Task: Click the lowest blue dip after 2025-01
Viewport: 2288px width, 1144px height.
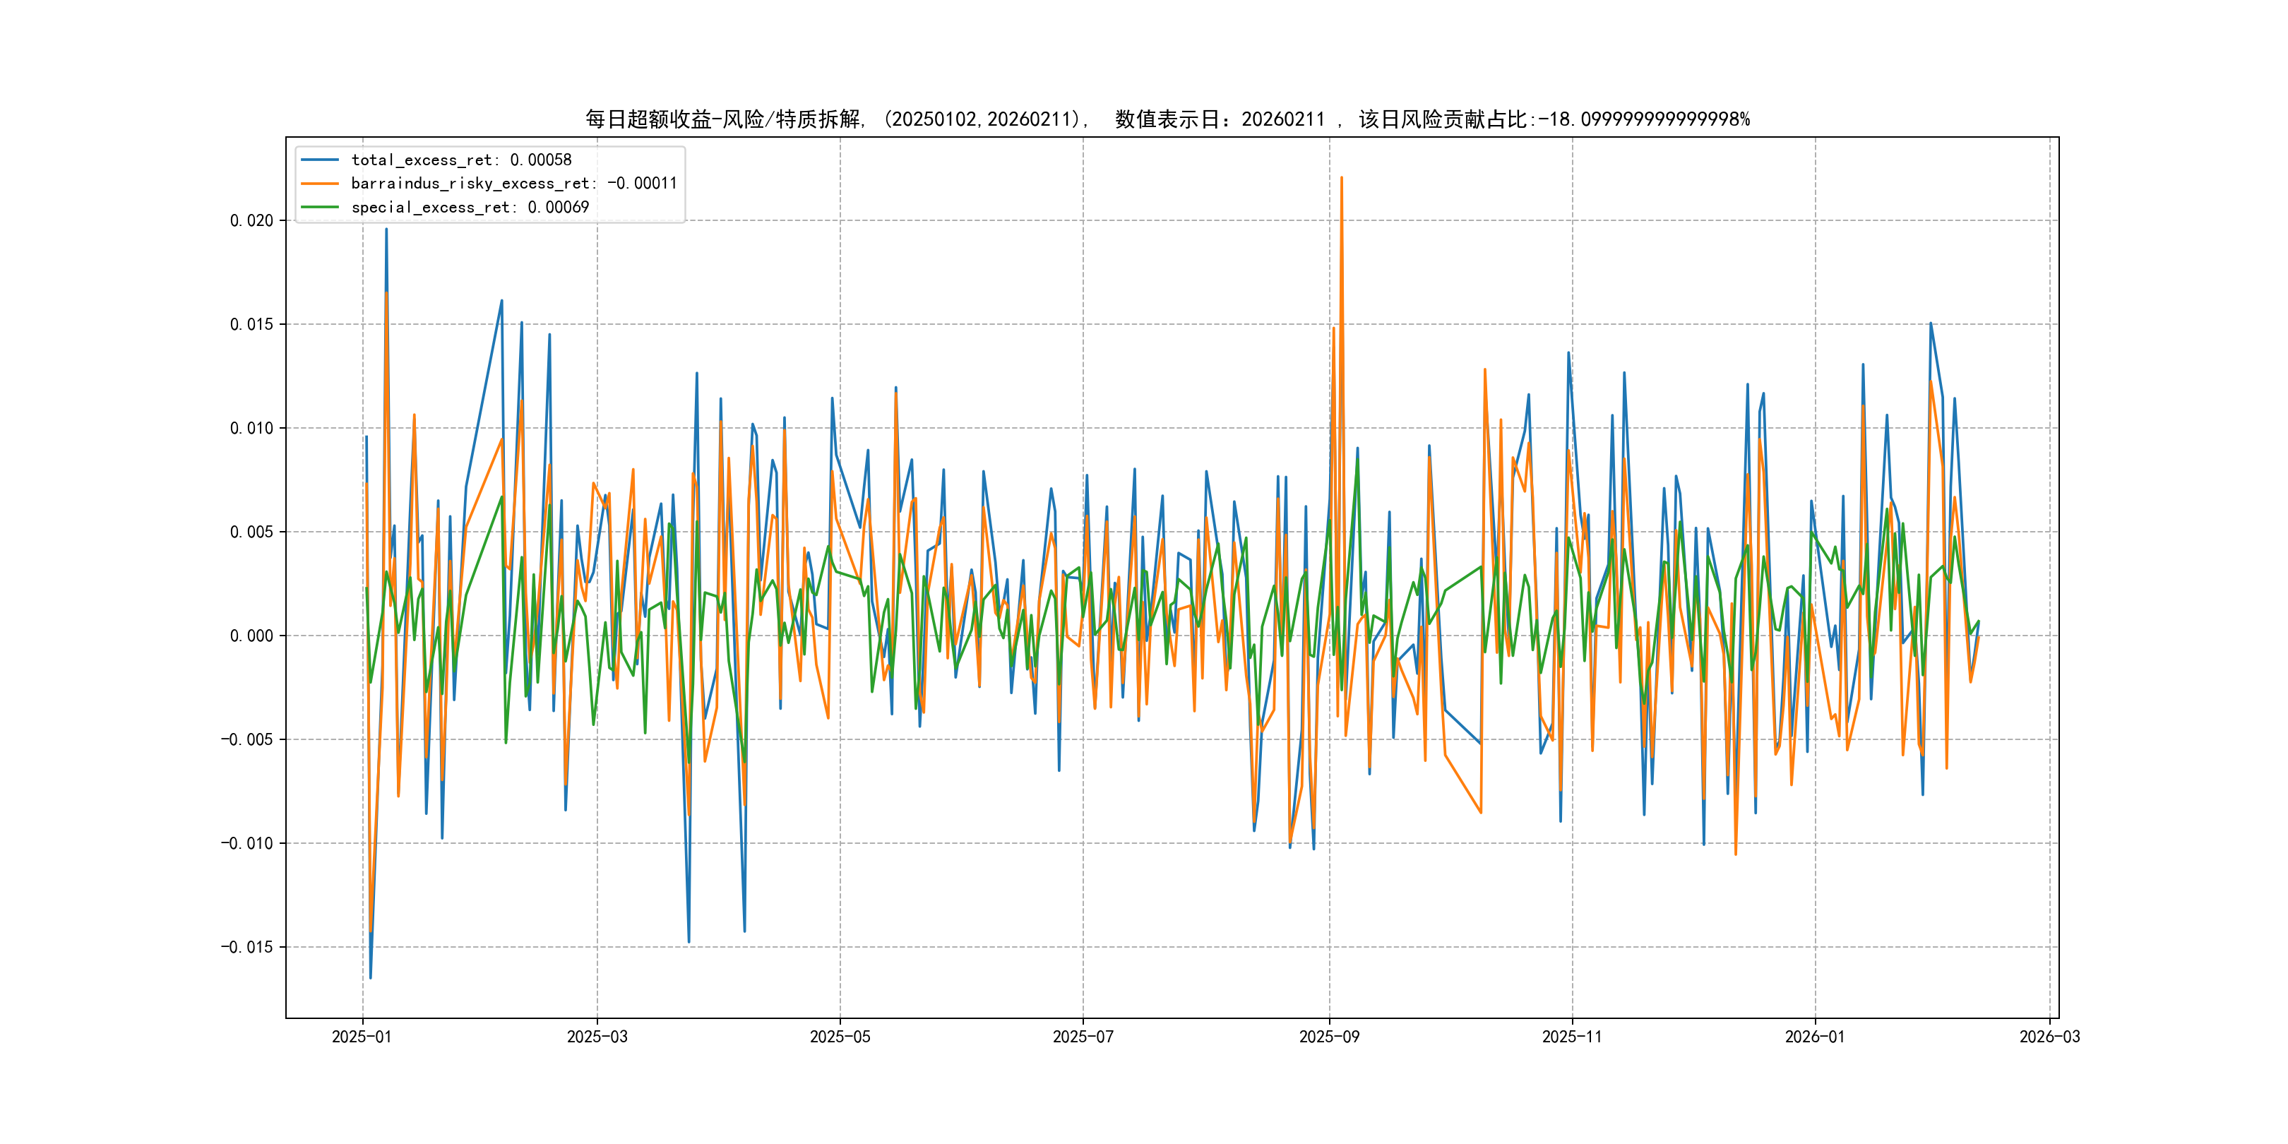Action: (x=370, y=977)
